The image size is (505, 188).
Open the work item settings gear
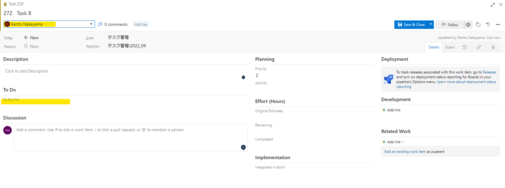point(468,25)
